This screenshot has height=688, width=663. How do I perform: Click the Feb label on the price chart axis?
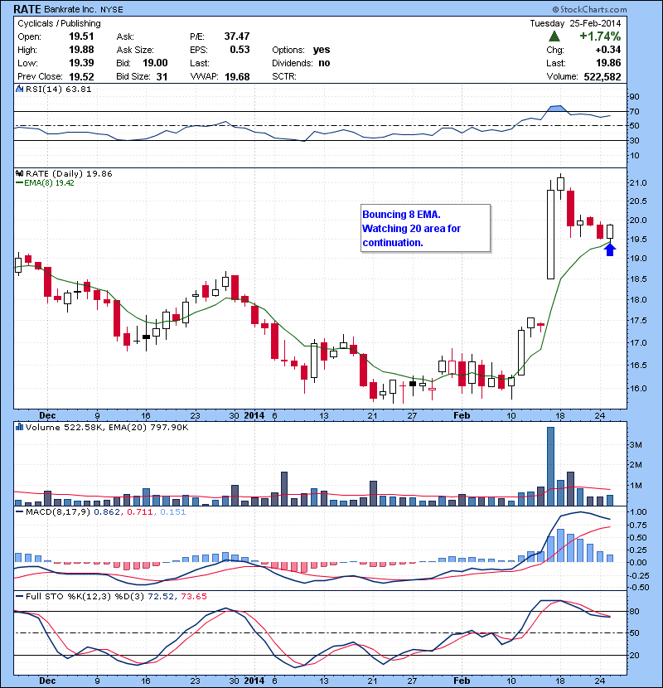(461, 415)
